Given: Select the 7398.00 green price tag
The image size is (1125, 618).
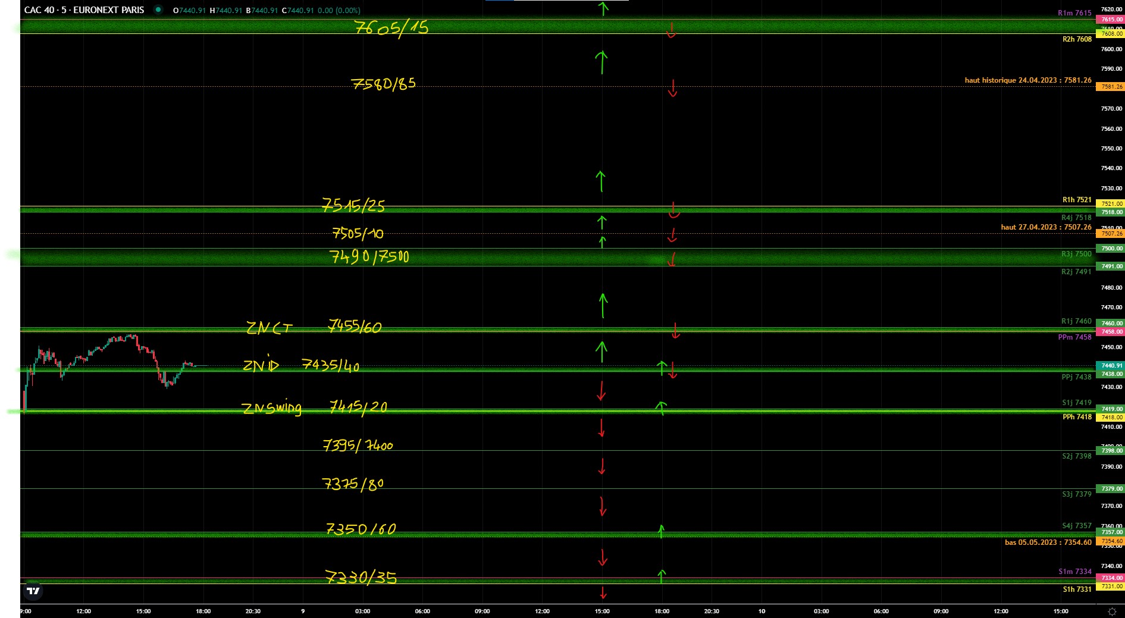Looking at the screenshot, I should click(x=1110, y=450).
